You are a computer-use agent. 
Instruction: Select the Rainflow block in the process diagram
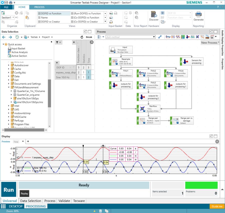point(150,109)
